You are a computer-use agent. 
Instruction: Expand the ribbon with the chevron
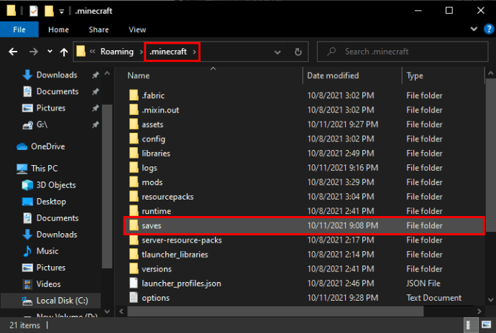tap(474, 29)
